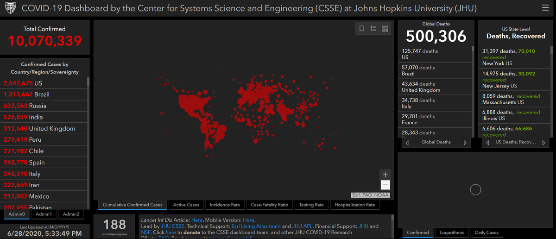Viewport: 556px width, 239px height.
Task: Open the Case-Fatality Ratio map tab
Action: tap(269, 205)
